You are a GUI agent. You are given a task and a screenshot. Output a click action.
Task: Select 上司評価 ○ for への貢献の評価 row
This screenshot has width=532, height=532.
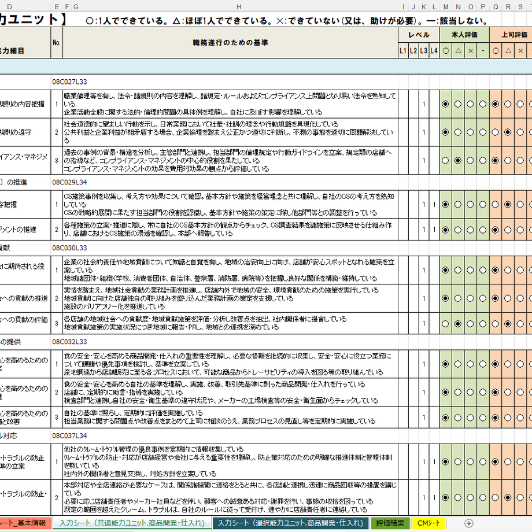[496, 324]
